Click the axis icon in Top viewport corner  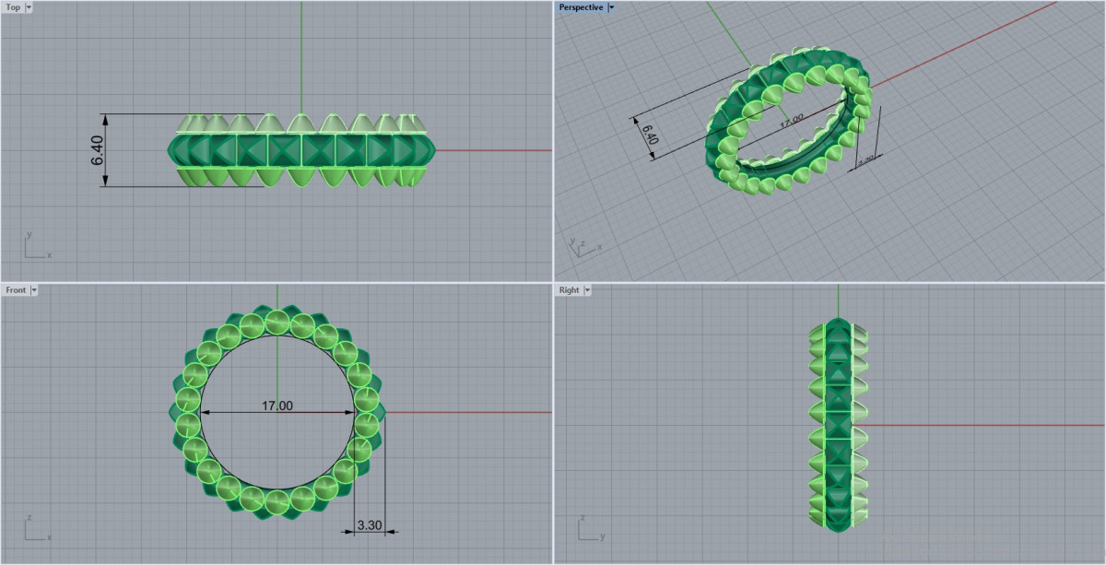point(37,247)
